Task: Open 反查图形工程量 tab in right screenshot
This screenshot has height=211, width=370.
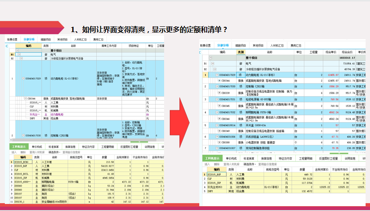Action: [329, 158]
